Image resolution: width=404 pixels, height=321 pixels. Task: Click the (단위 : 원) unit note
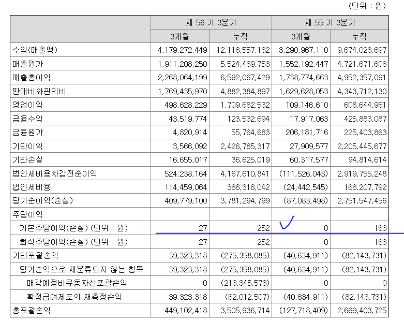[367, 6]
